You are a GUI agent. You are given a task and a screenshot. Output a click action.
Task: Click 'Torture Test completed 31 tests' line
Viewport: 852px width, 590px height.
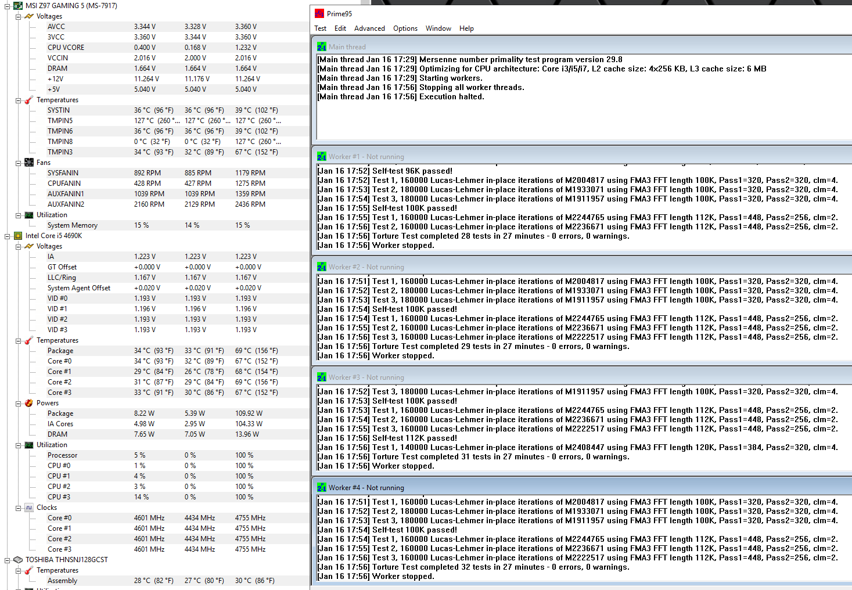pos(473,456)
